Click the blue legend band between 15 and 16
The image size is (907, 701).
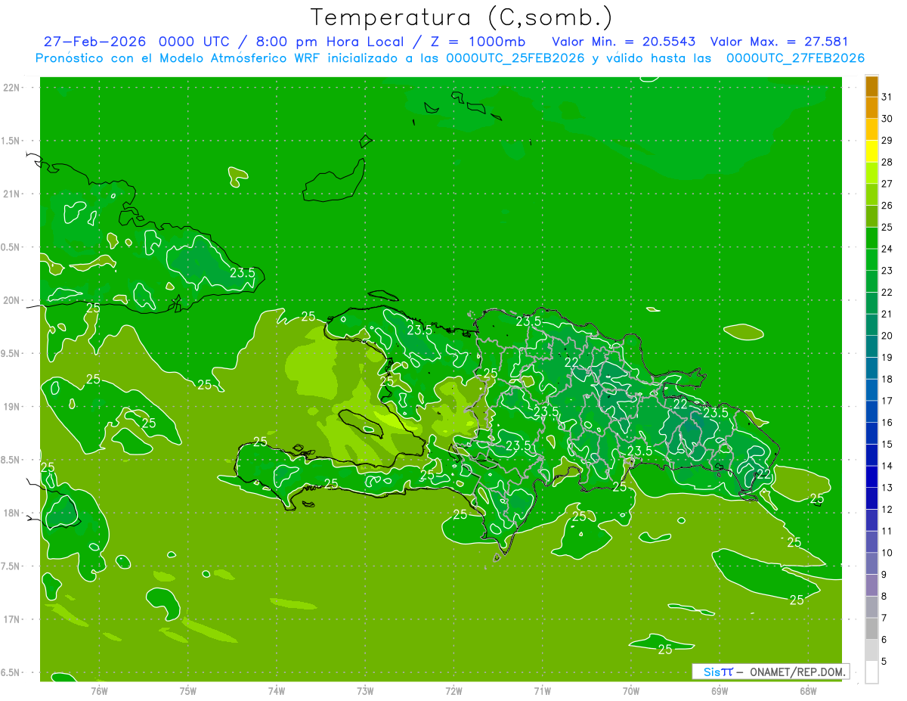[x=871, y=433]
